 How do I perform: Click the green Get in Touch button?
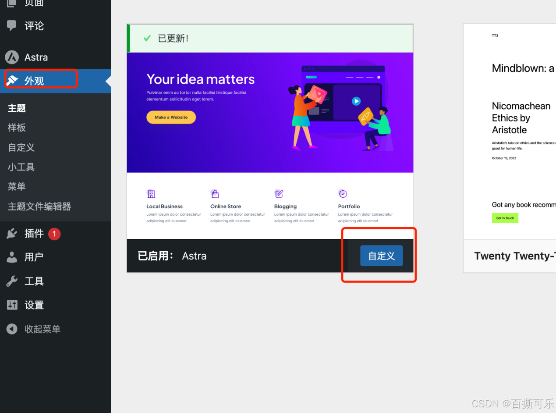point(505,218)
